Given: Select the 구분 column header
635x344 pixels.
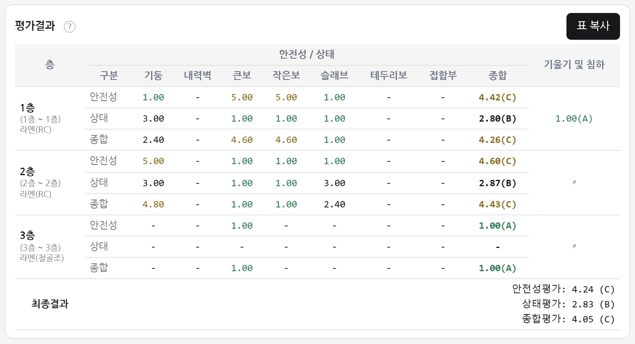Looking at the screenshot, I should [109, 76].
